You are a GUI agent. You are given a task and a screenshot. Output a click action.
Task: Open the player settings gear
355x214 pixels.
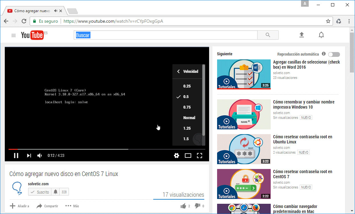[176, 156]
